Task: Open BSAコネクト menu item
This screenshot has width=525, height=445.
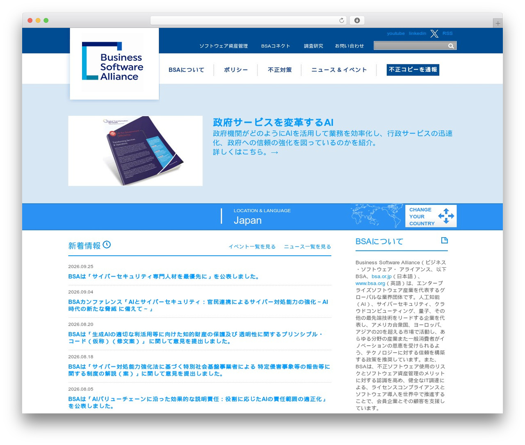Action: [x=276, y=46]
